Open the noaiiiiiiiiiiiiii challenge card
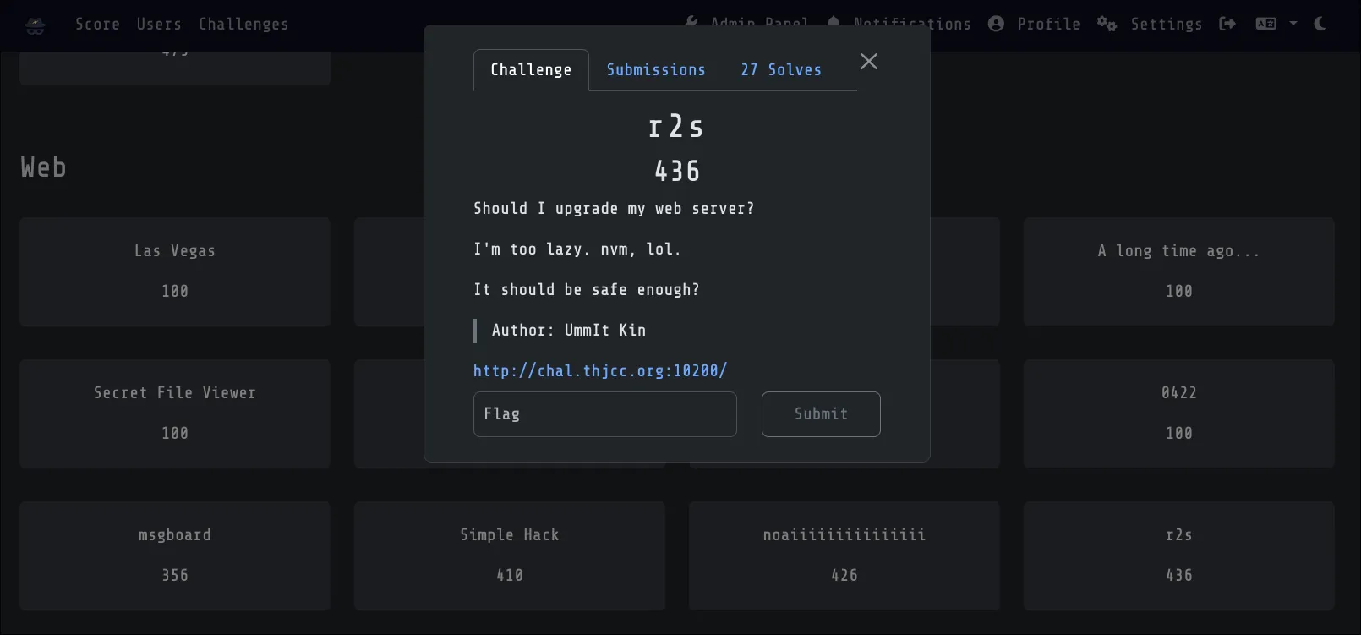This screenshot has height=635, width=1361. pos(844,556)
